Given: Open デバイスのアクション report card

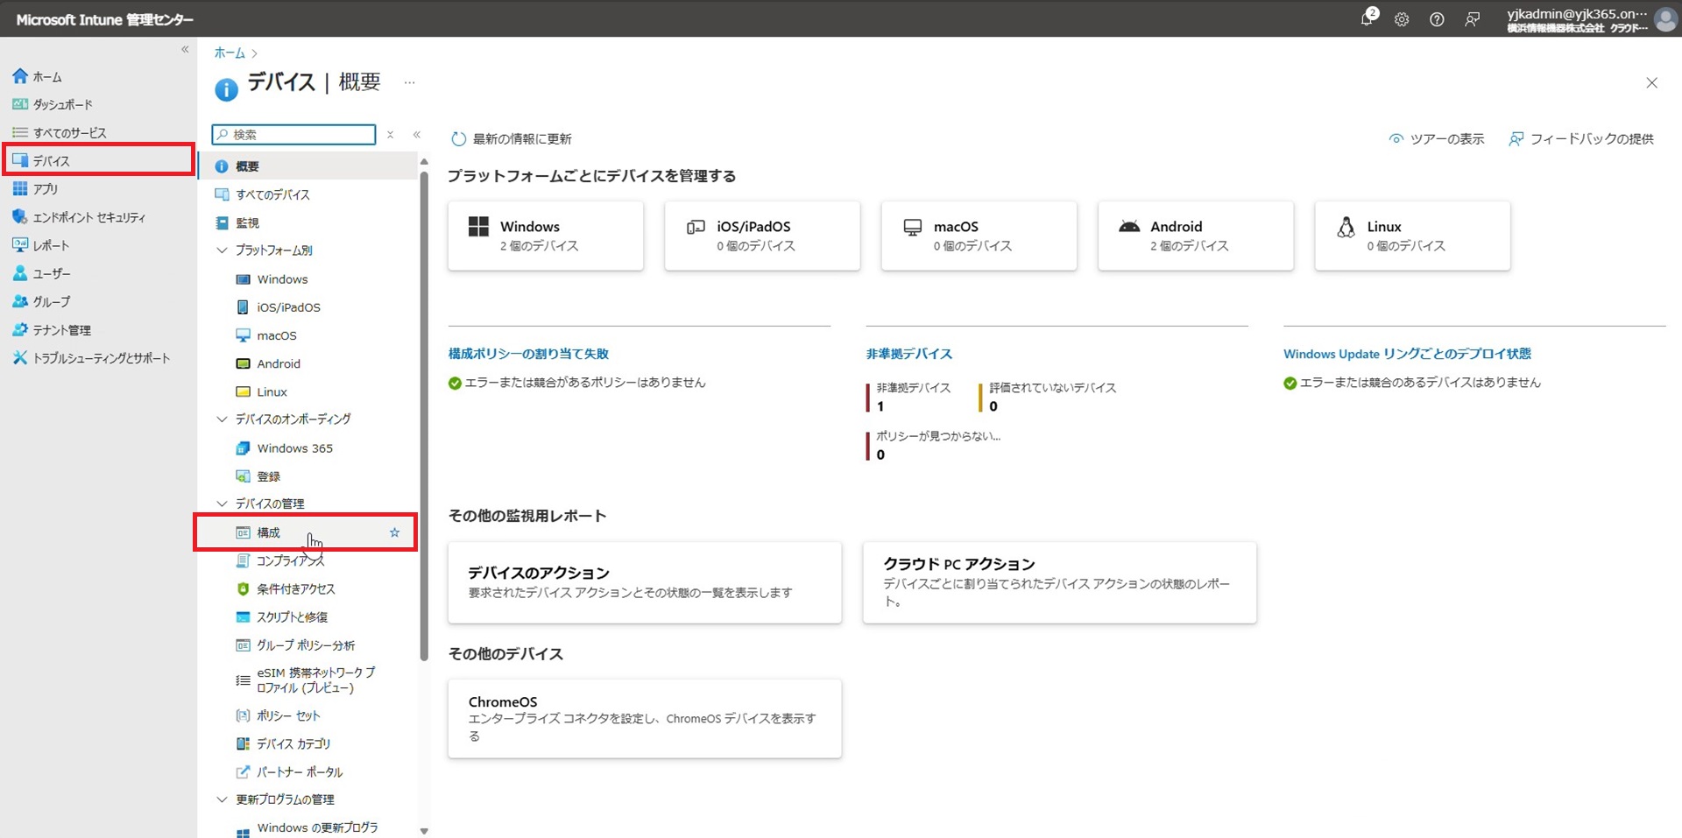Looking at the screenshot, I should (645, 582).
